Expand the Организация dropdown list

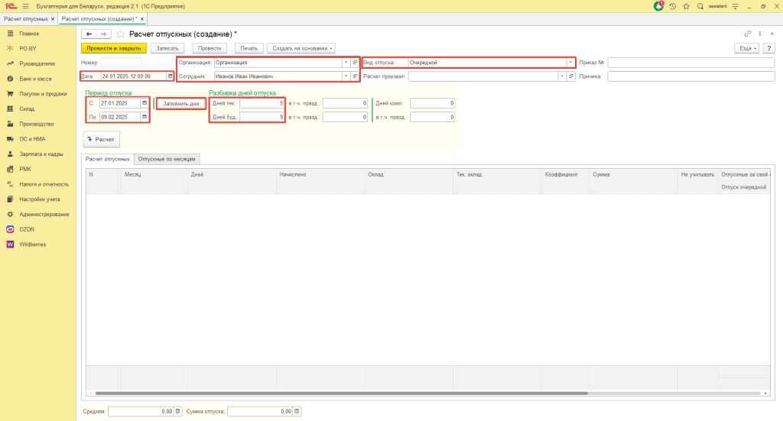tap(345, 63)
